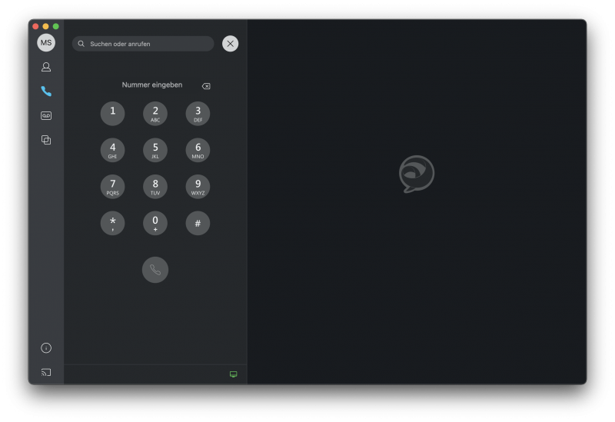The height and width of the screenshot is (422, 615).
Task: Click the screen cast icon
Action: (x=46, y=372)
